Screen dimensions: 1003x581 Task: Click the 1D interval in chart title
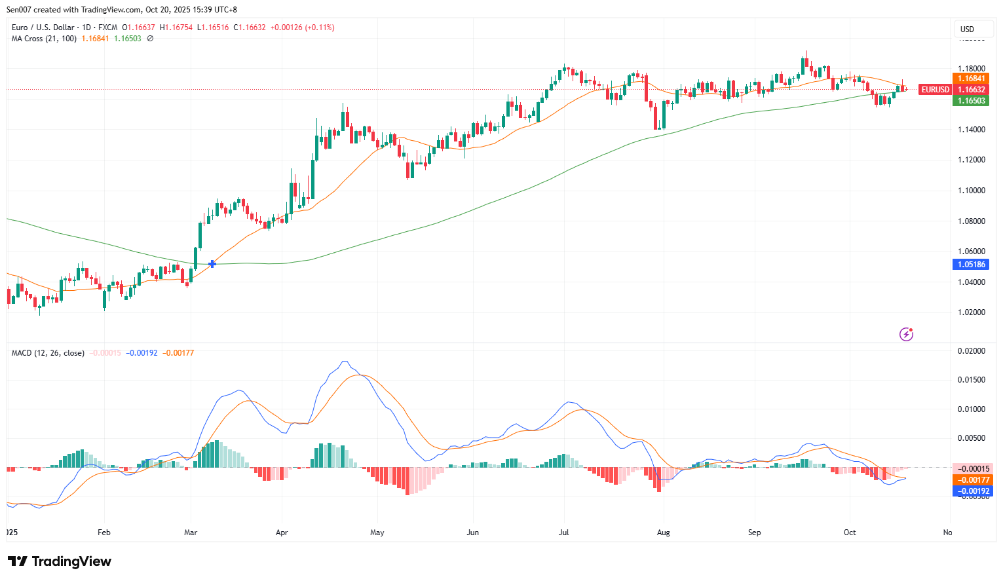coord(86,28)
